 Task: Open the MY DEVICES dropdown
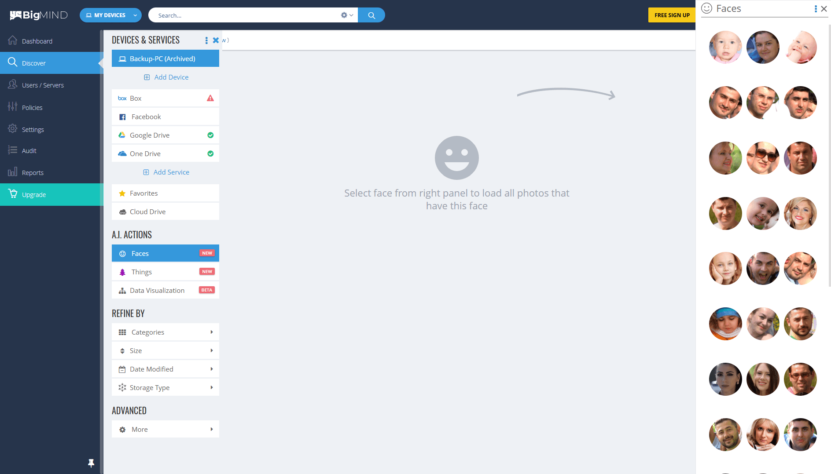(110, 15)
